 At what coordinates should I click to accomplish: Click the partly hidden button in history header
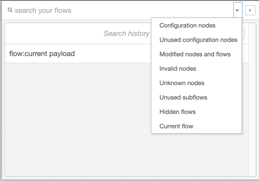[243, 34]
